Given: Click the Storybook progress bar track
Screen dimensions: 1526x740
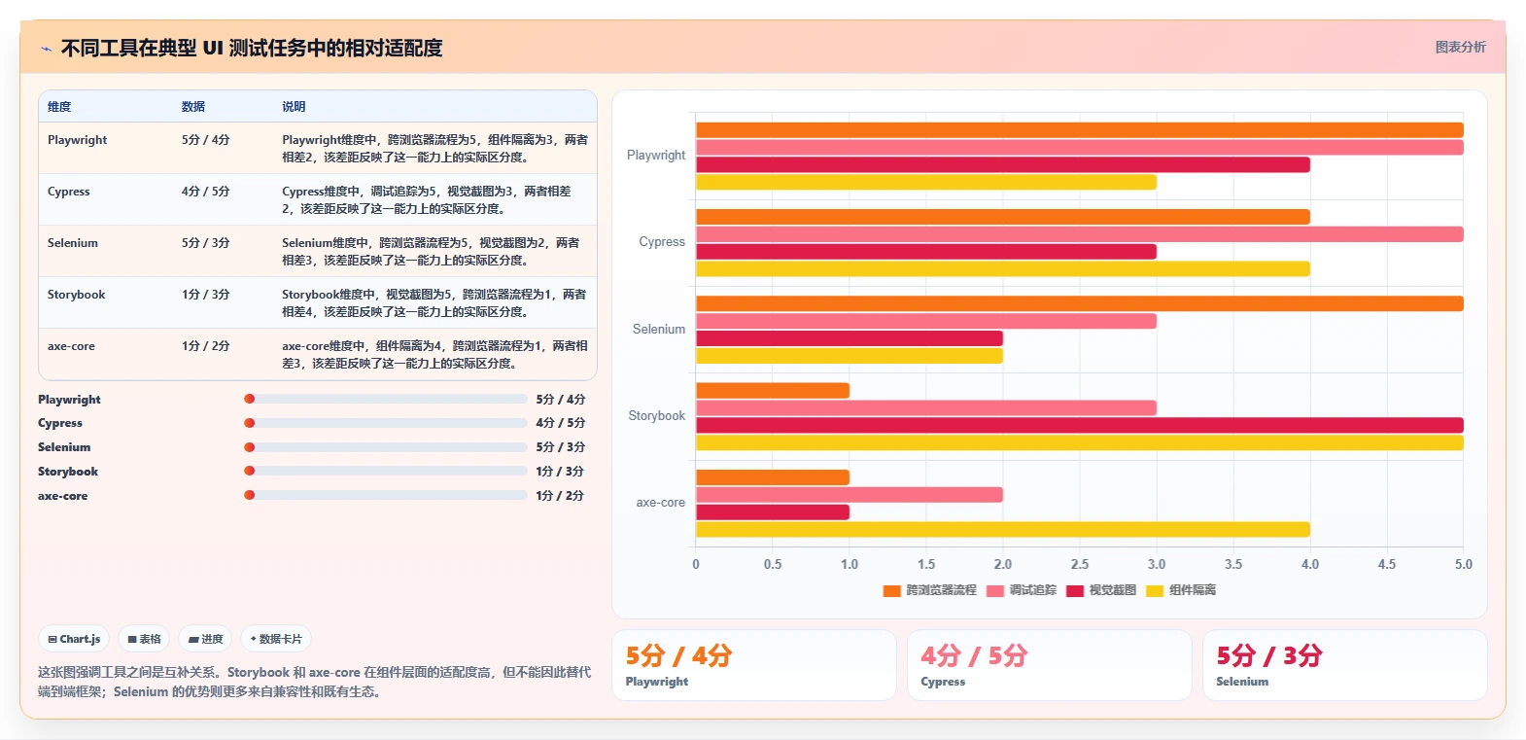Looking at the screenshot, I should 385,471.
